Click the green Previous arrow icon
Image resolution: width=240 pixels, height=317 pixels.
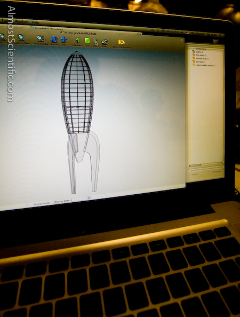click(x=77, y=41)
